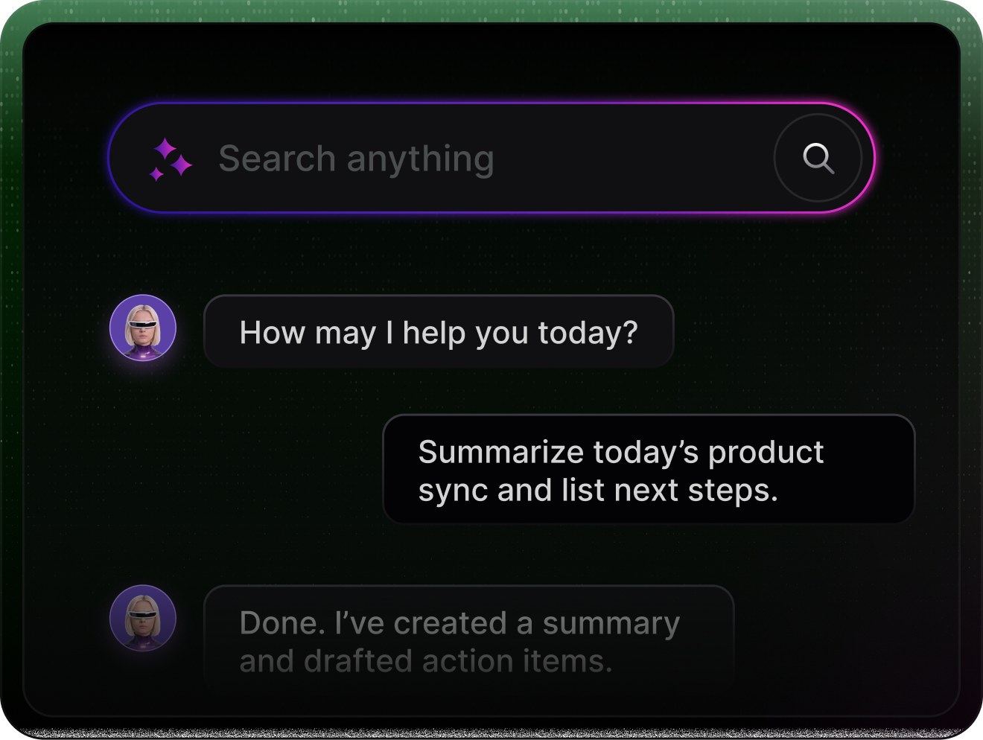Click the word Summarize in the user message
The width and height of the screenshot is (983, 740).
coord(501,452)
